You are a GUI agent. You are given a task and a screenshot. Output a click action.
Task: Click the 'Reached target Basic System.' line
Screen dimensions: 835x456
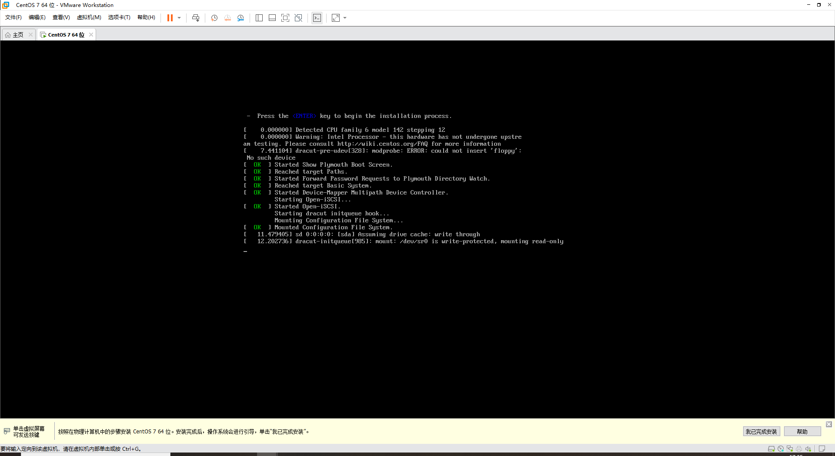click(x=307, y=186)
